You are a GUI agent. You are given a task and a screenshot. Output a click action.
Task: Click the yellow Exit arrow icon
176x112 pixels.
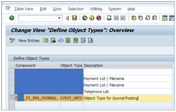tap(92, 18)
